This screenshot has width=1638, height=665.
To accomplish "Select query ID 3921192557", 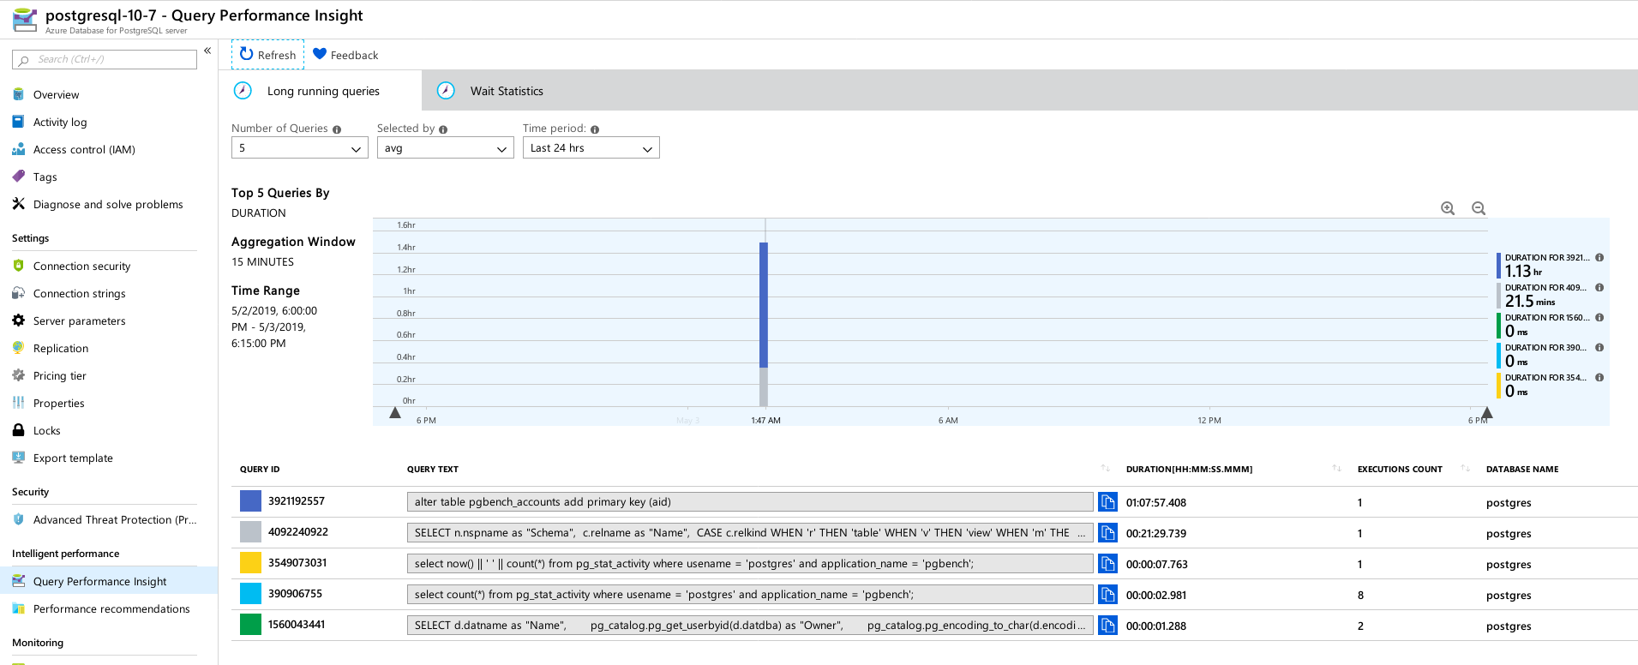I will point(297,501).
